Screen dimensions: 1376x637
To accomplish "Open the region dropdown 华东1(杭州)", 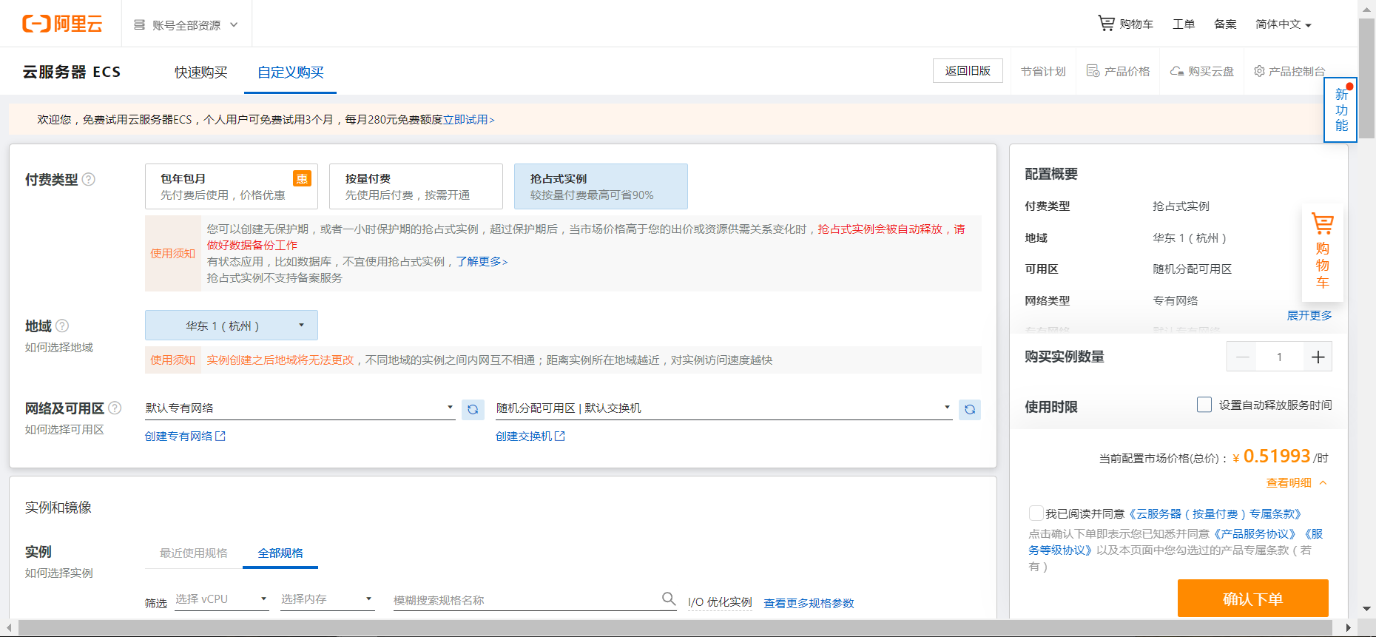I will pos(232,326).
